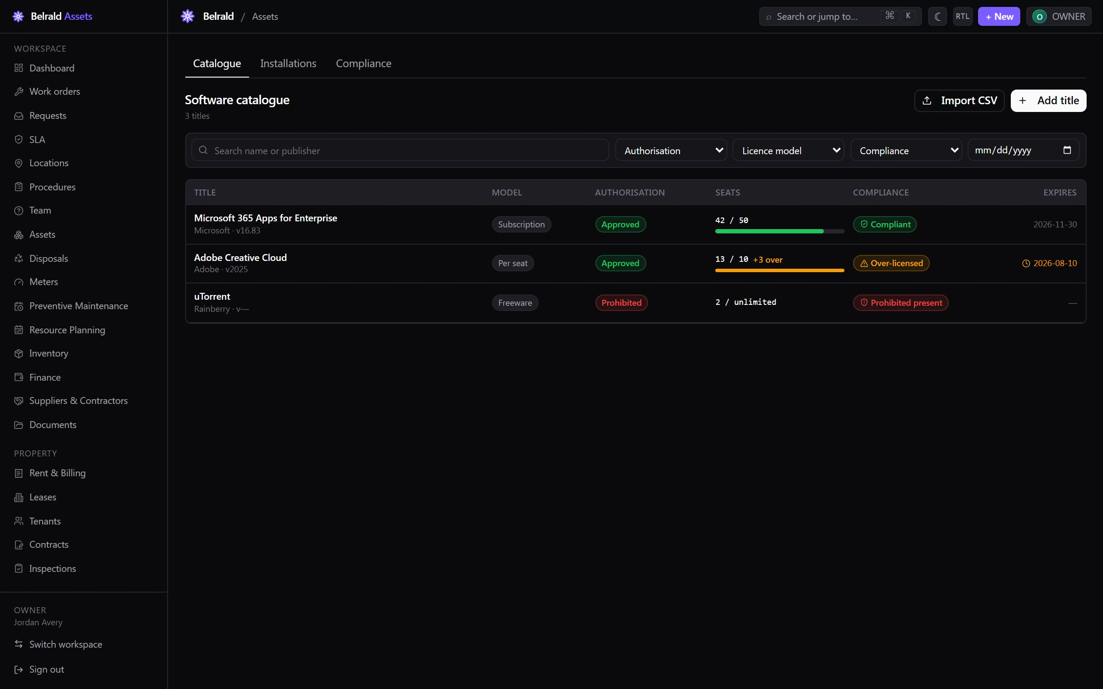Screen dimensions: 1103x689
Task: Click the purple + New button
Action: click(x=999, y=16)
